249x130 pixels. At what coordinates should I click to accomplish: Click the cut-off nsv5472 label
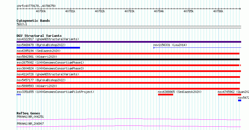[x=243, y=98]
